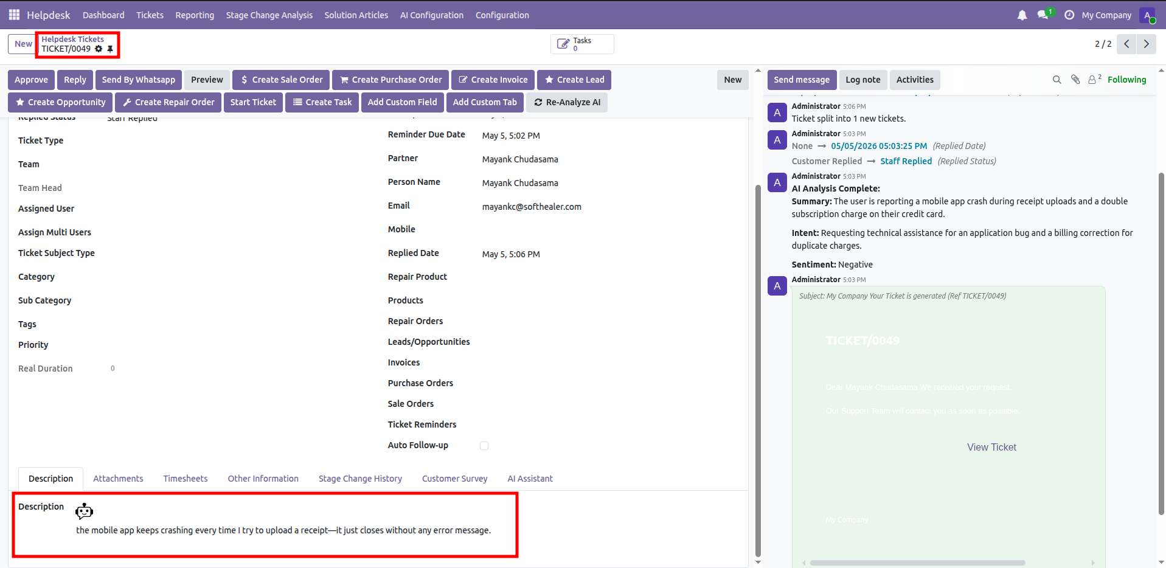Click Create Opportunity button
This screenshot has height=568, width=1166.
coord(60,102)
